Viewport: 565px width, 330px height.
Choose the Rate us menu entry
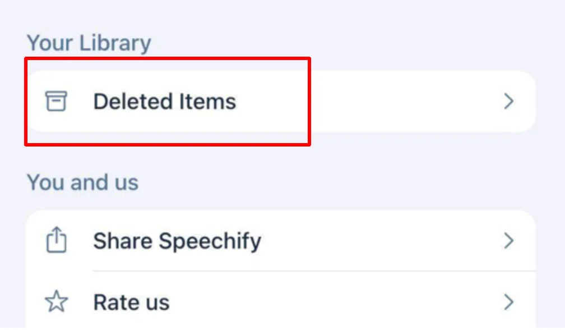click(x=131, y=302)
